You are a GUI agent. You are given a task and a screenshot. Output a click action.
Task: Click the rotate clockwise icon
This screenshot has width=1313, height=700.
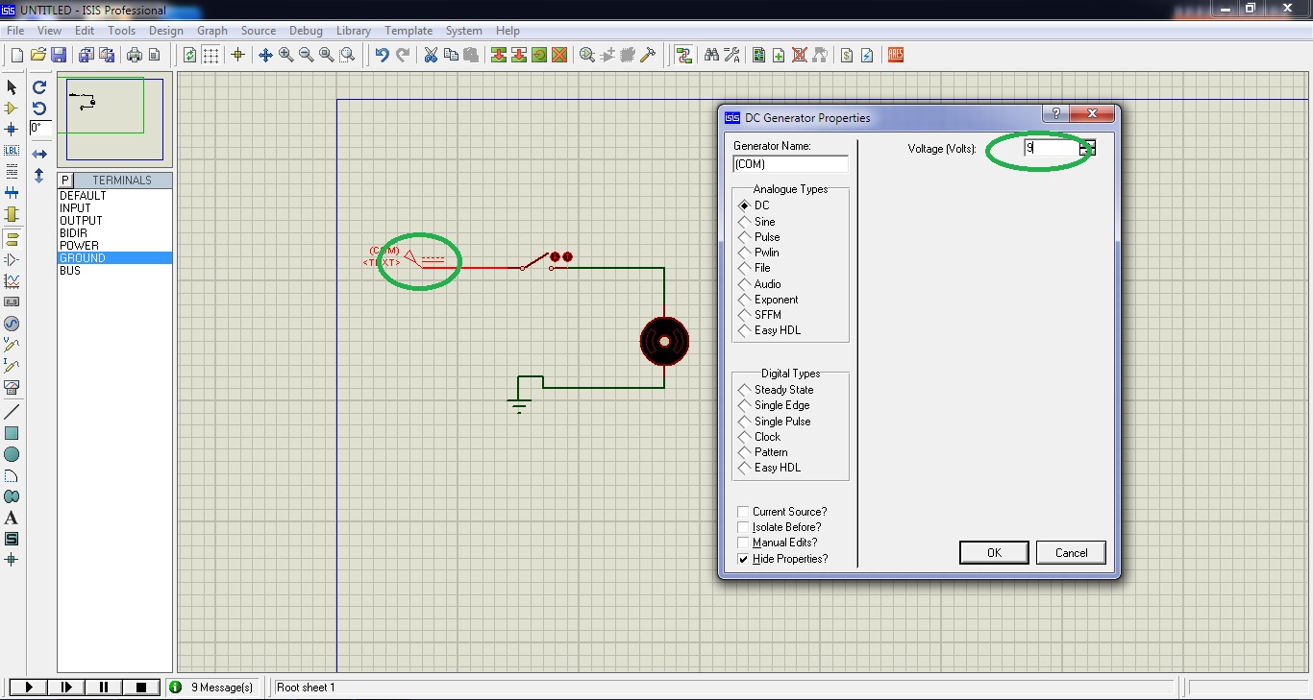[x=38, y=87]
